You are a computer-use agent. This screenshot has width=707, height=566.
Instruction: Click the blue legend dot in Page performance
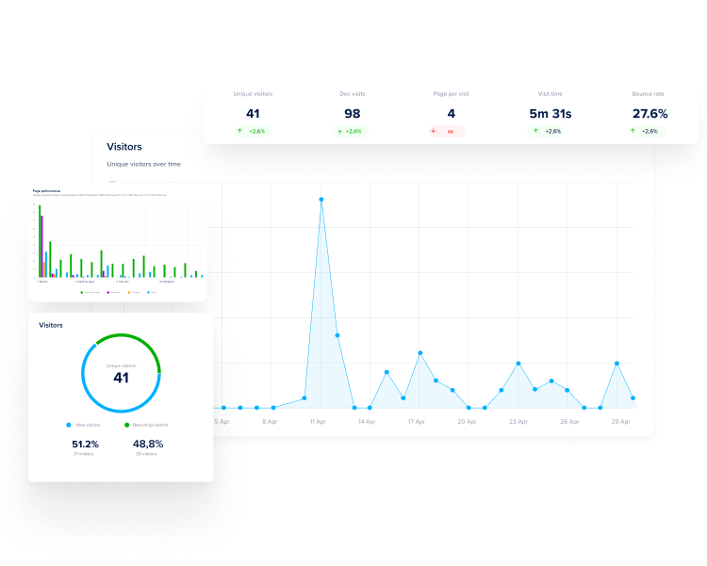tap(148, 293)
